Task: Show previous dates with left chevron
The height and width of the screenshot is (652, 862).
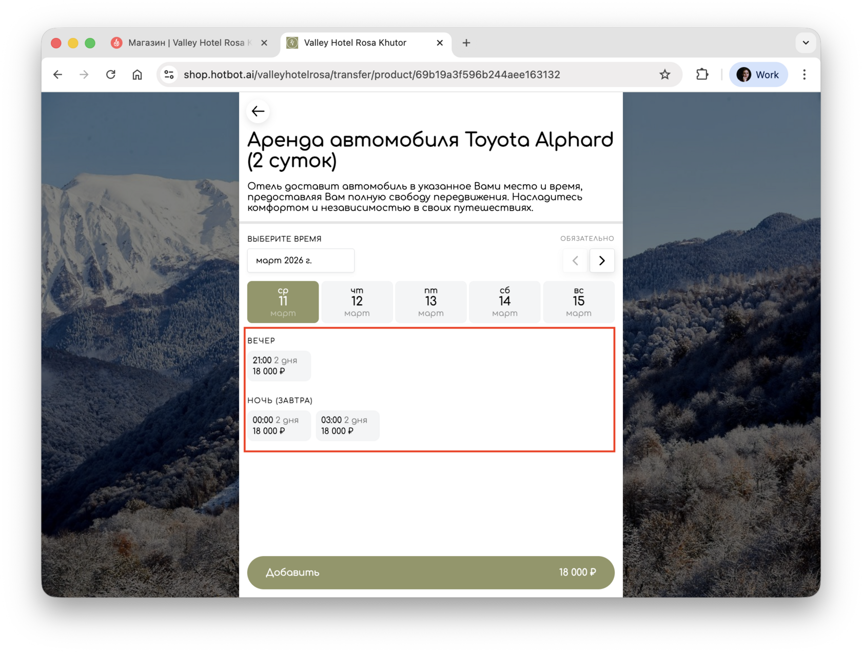Action: (575, 261)
